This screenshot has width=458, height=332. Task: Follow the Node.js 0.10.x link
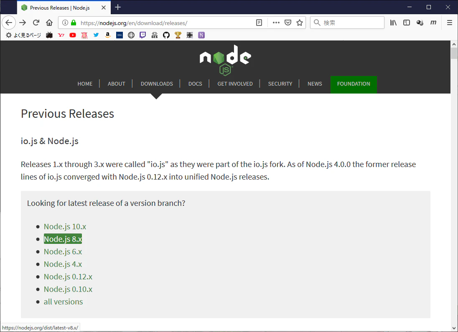(x=68, y=289)
